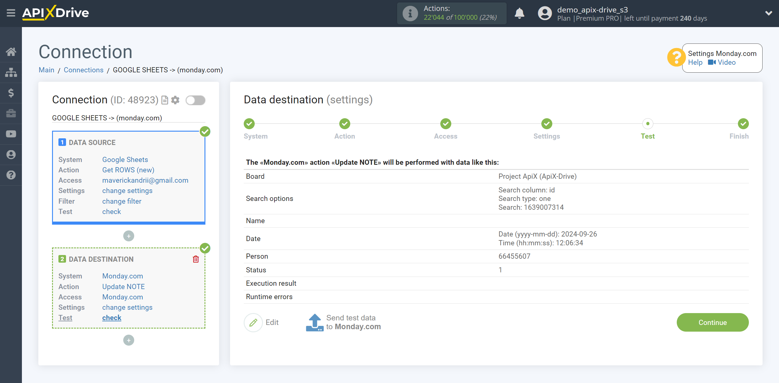Click Search: 1639007314 value
The height and width of the screenshot is (383, 779).
531,207
